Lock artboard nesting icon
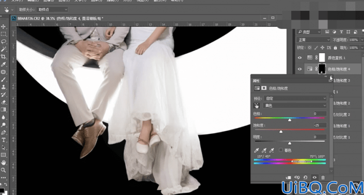 coord(329,47)
